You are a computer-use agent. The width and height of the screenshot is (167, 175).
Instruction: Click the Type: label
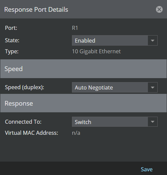pos(12,52)
